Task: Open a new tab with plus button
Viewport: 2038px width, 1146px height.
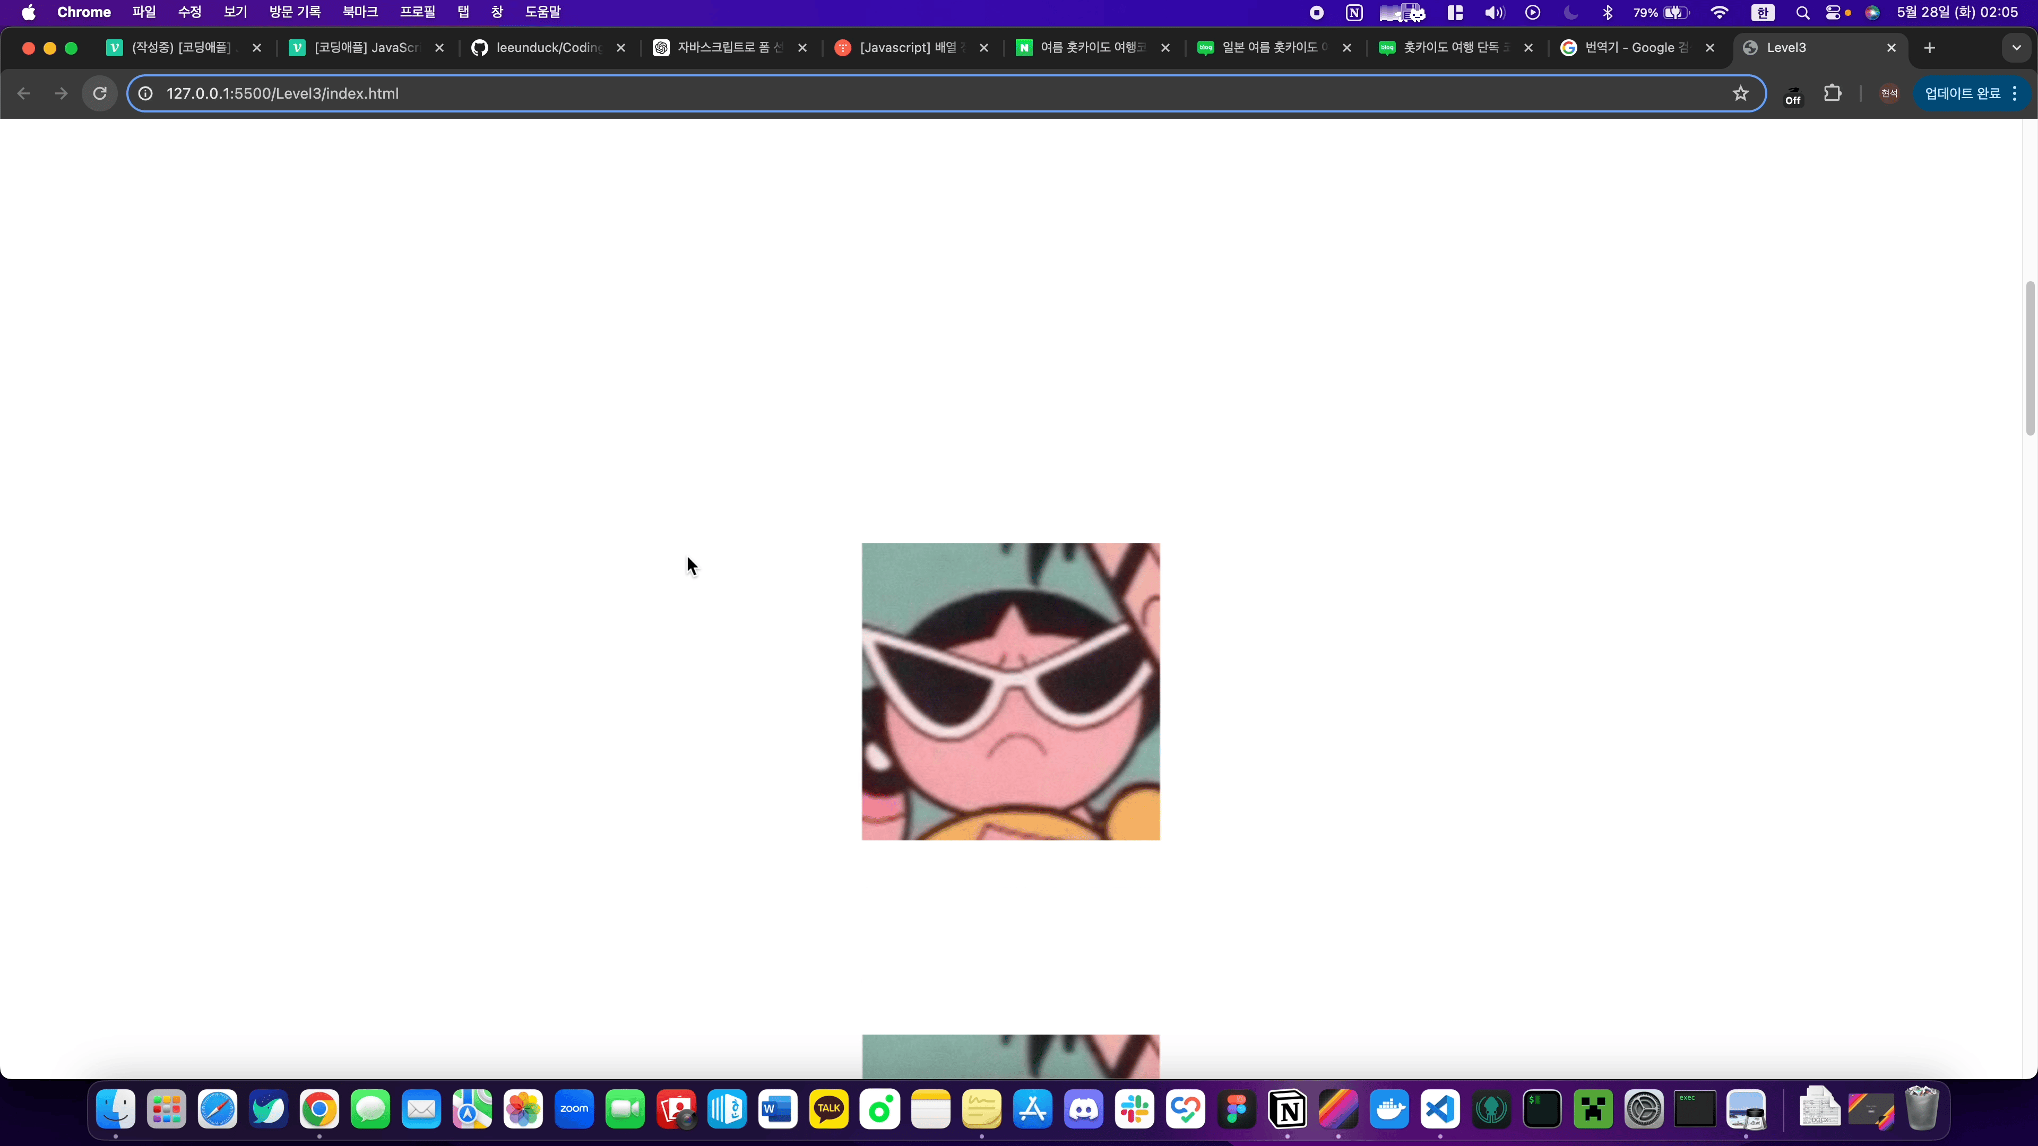Action: coord(1930,47)
